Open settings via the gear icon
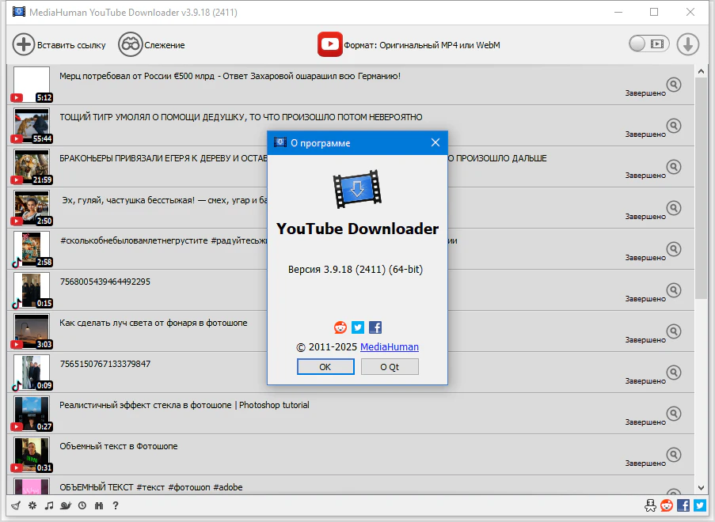The width and height of the screenshot is (715, 522). click(x=32, y=505)
